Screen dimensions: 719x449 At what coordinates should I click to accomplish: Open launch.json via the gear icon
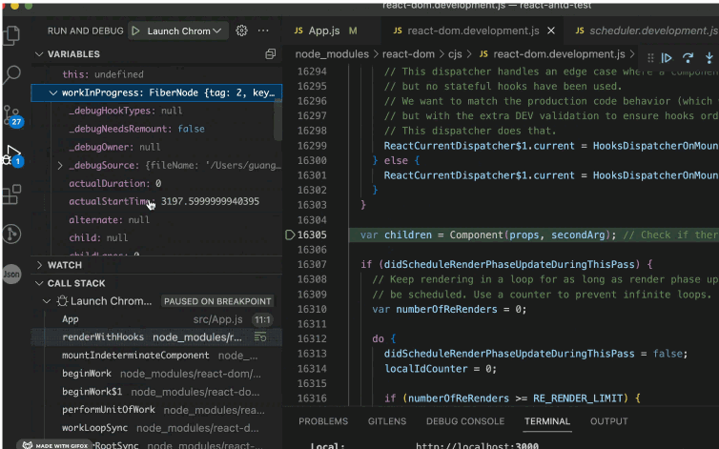(x=241, y=31)
